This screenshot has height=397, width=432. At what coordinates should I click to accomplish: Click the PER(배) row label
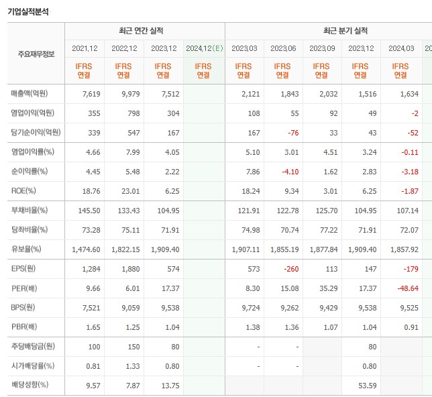24,288
